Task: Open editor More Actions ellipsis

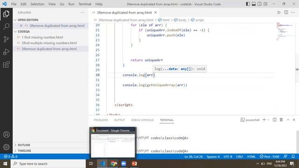Action: [x=293, y=13]
